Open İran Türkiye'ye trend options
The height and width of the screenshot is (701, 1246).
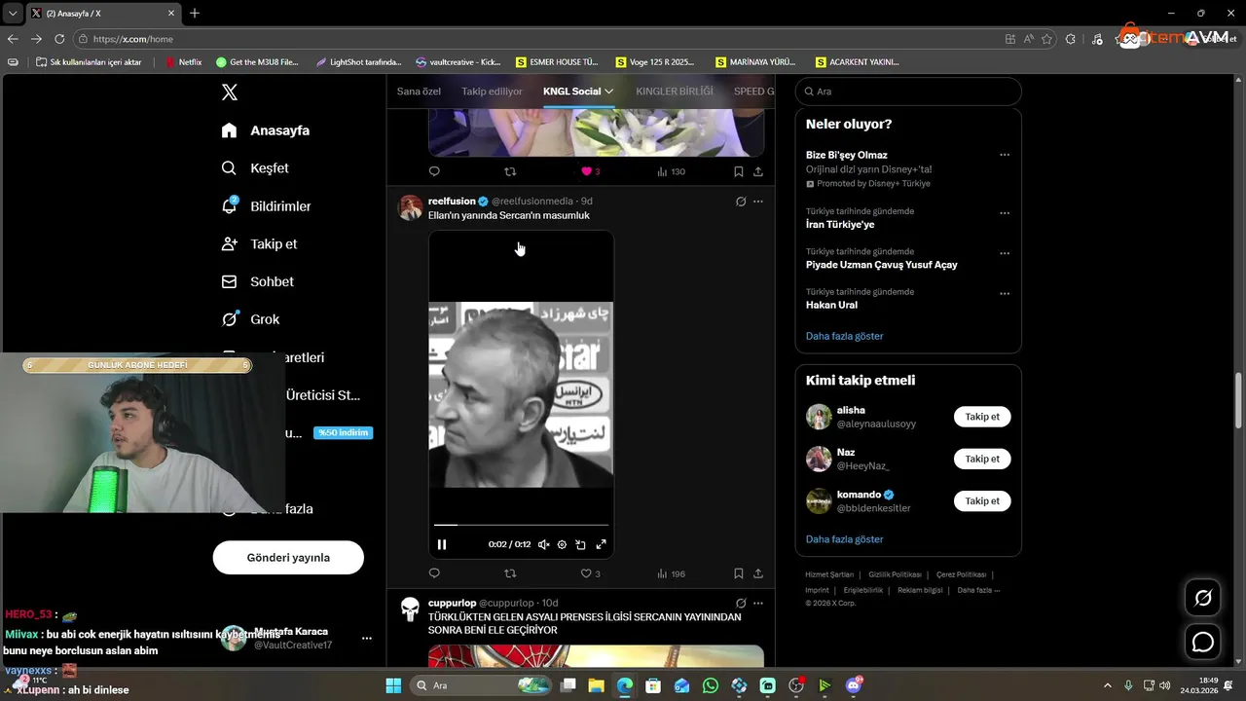click(1005, 213)
